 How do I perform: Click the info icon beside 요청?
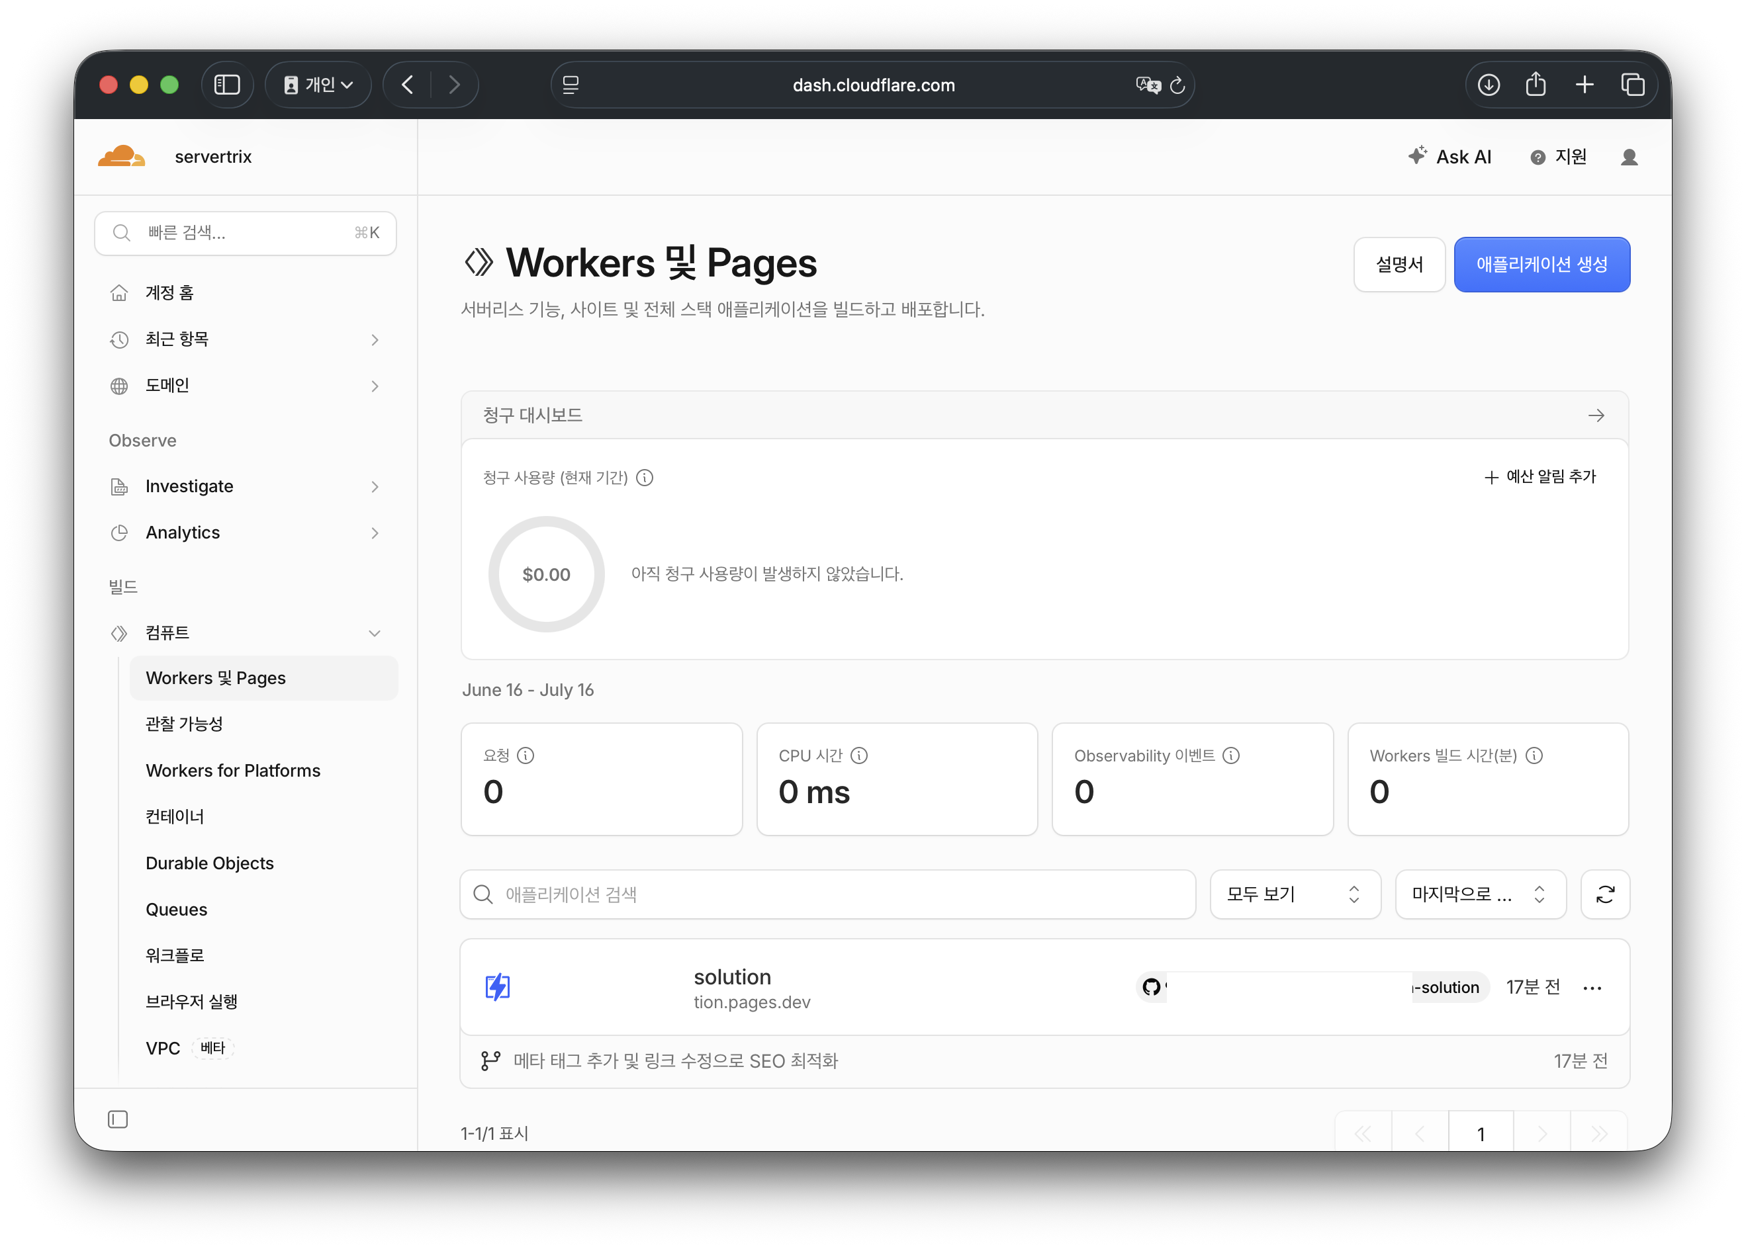tap(526, 755)
